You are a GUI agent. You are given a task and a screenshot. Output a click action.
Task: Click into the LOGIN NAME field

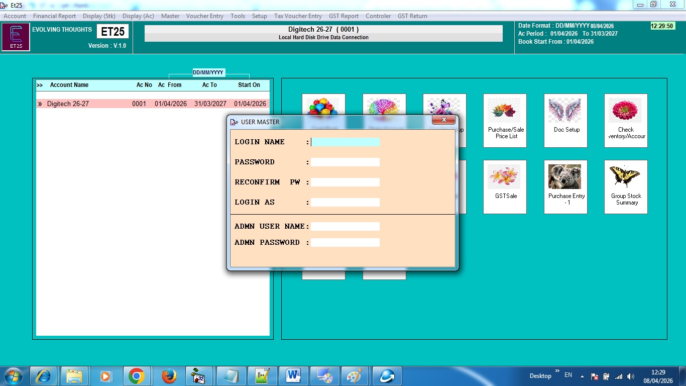[x=345, y=142]
